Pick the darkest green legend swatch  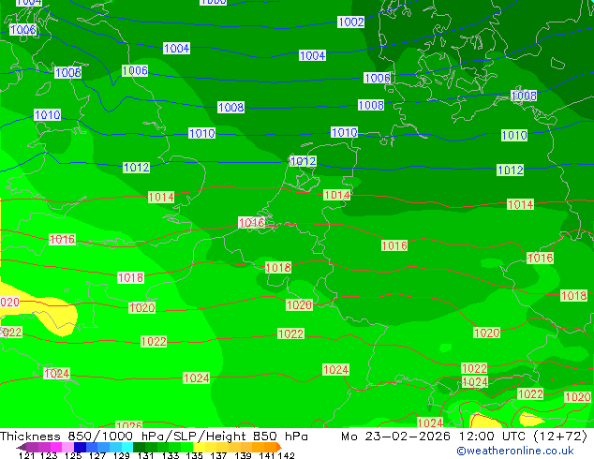(139, 447)
